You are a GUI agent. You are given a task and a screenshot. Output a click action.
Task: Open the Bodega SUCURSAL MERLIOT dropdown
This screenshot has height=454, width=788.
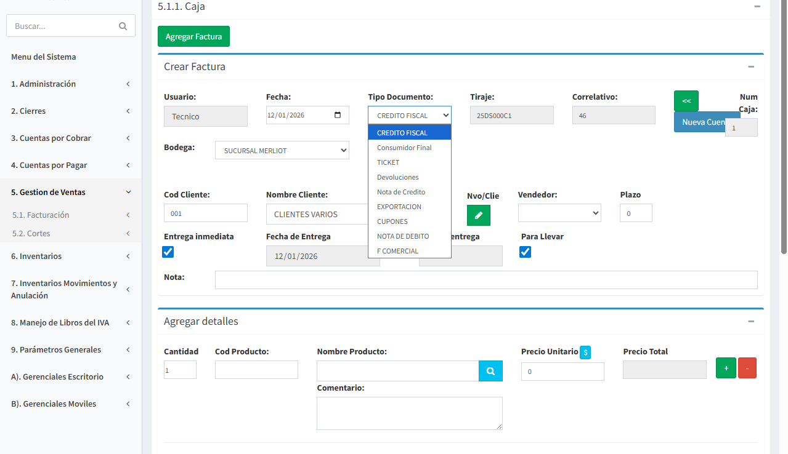(x=282, y=150)
